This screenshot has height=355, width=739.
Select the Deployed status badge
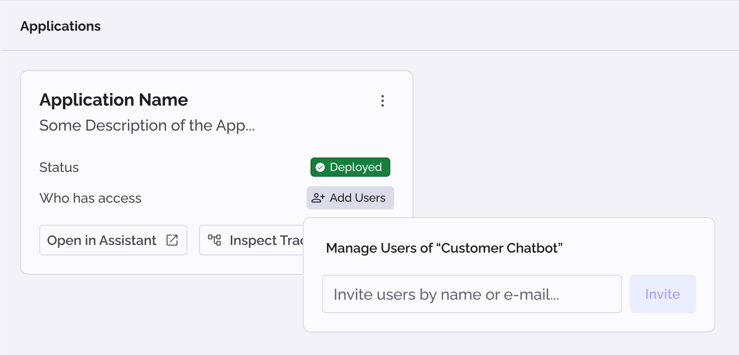coord(350,167)
